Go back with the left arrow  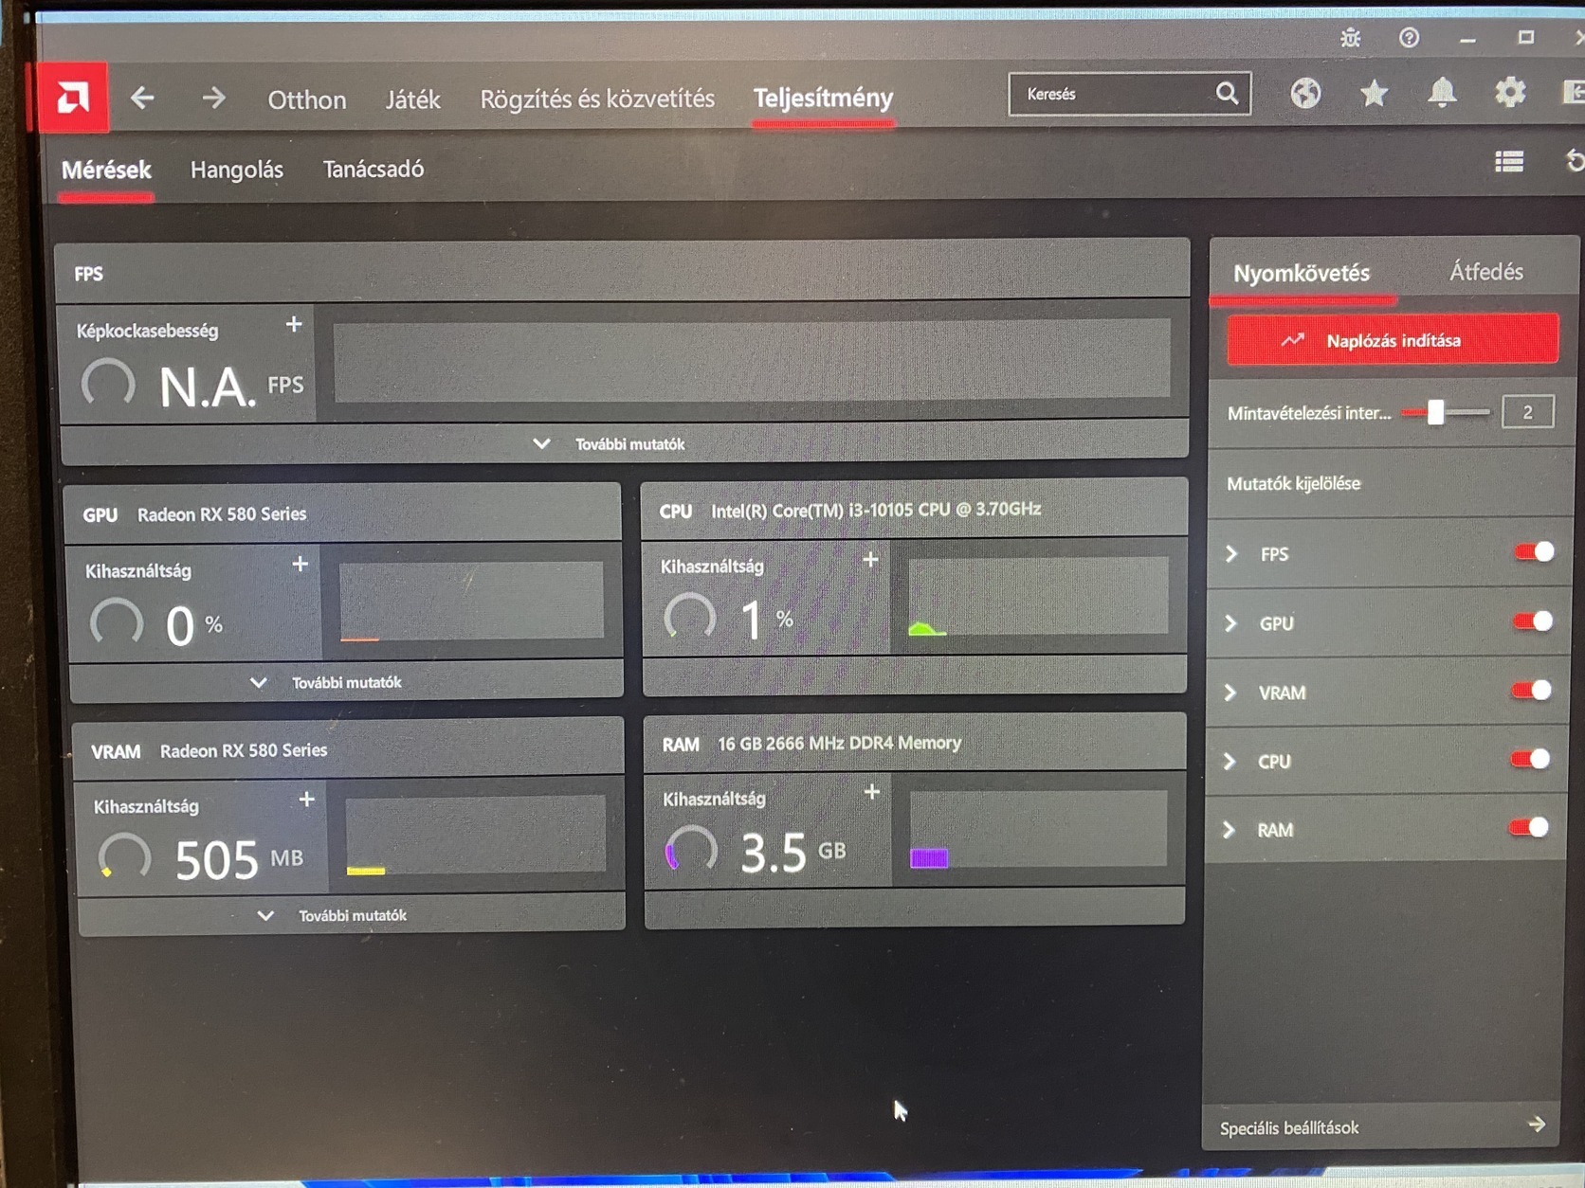click(142, 98)
